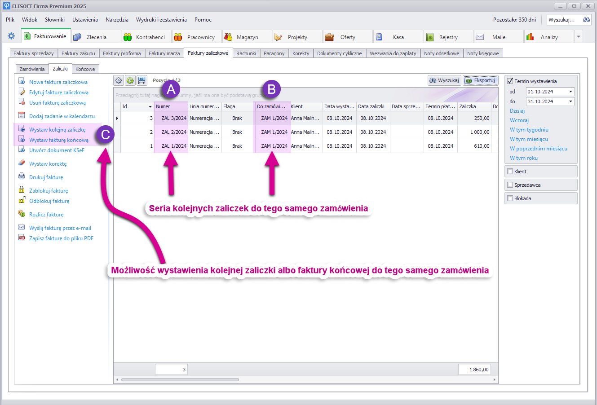The width and height of the screenshot is (597, 405).
Task: Tick the Blokada filter checkbox
Action: tap(510, 198)
